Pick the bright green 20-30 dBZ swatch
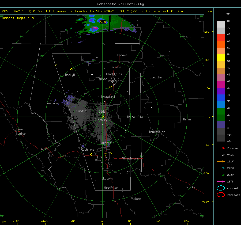The image size is (241, 225). pyautogui.click(x=221, y=111)
